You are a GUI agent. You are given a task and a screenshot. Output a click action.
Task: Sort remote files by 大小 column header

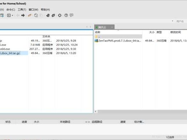click(151, 32)
